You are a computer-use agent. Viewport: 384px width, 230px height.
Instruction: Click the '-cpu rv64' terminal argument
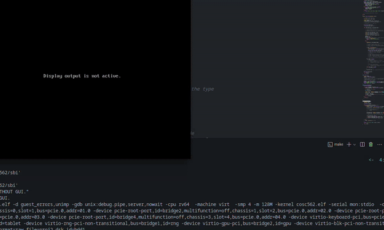(x=177, y=204)
